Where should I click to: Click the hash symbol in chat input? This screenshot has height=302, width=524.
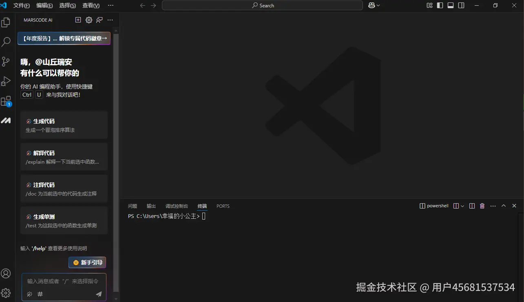[40, 294]
